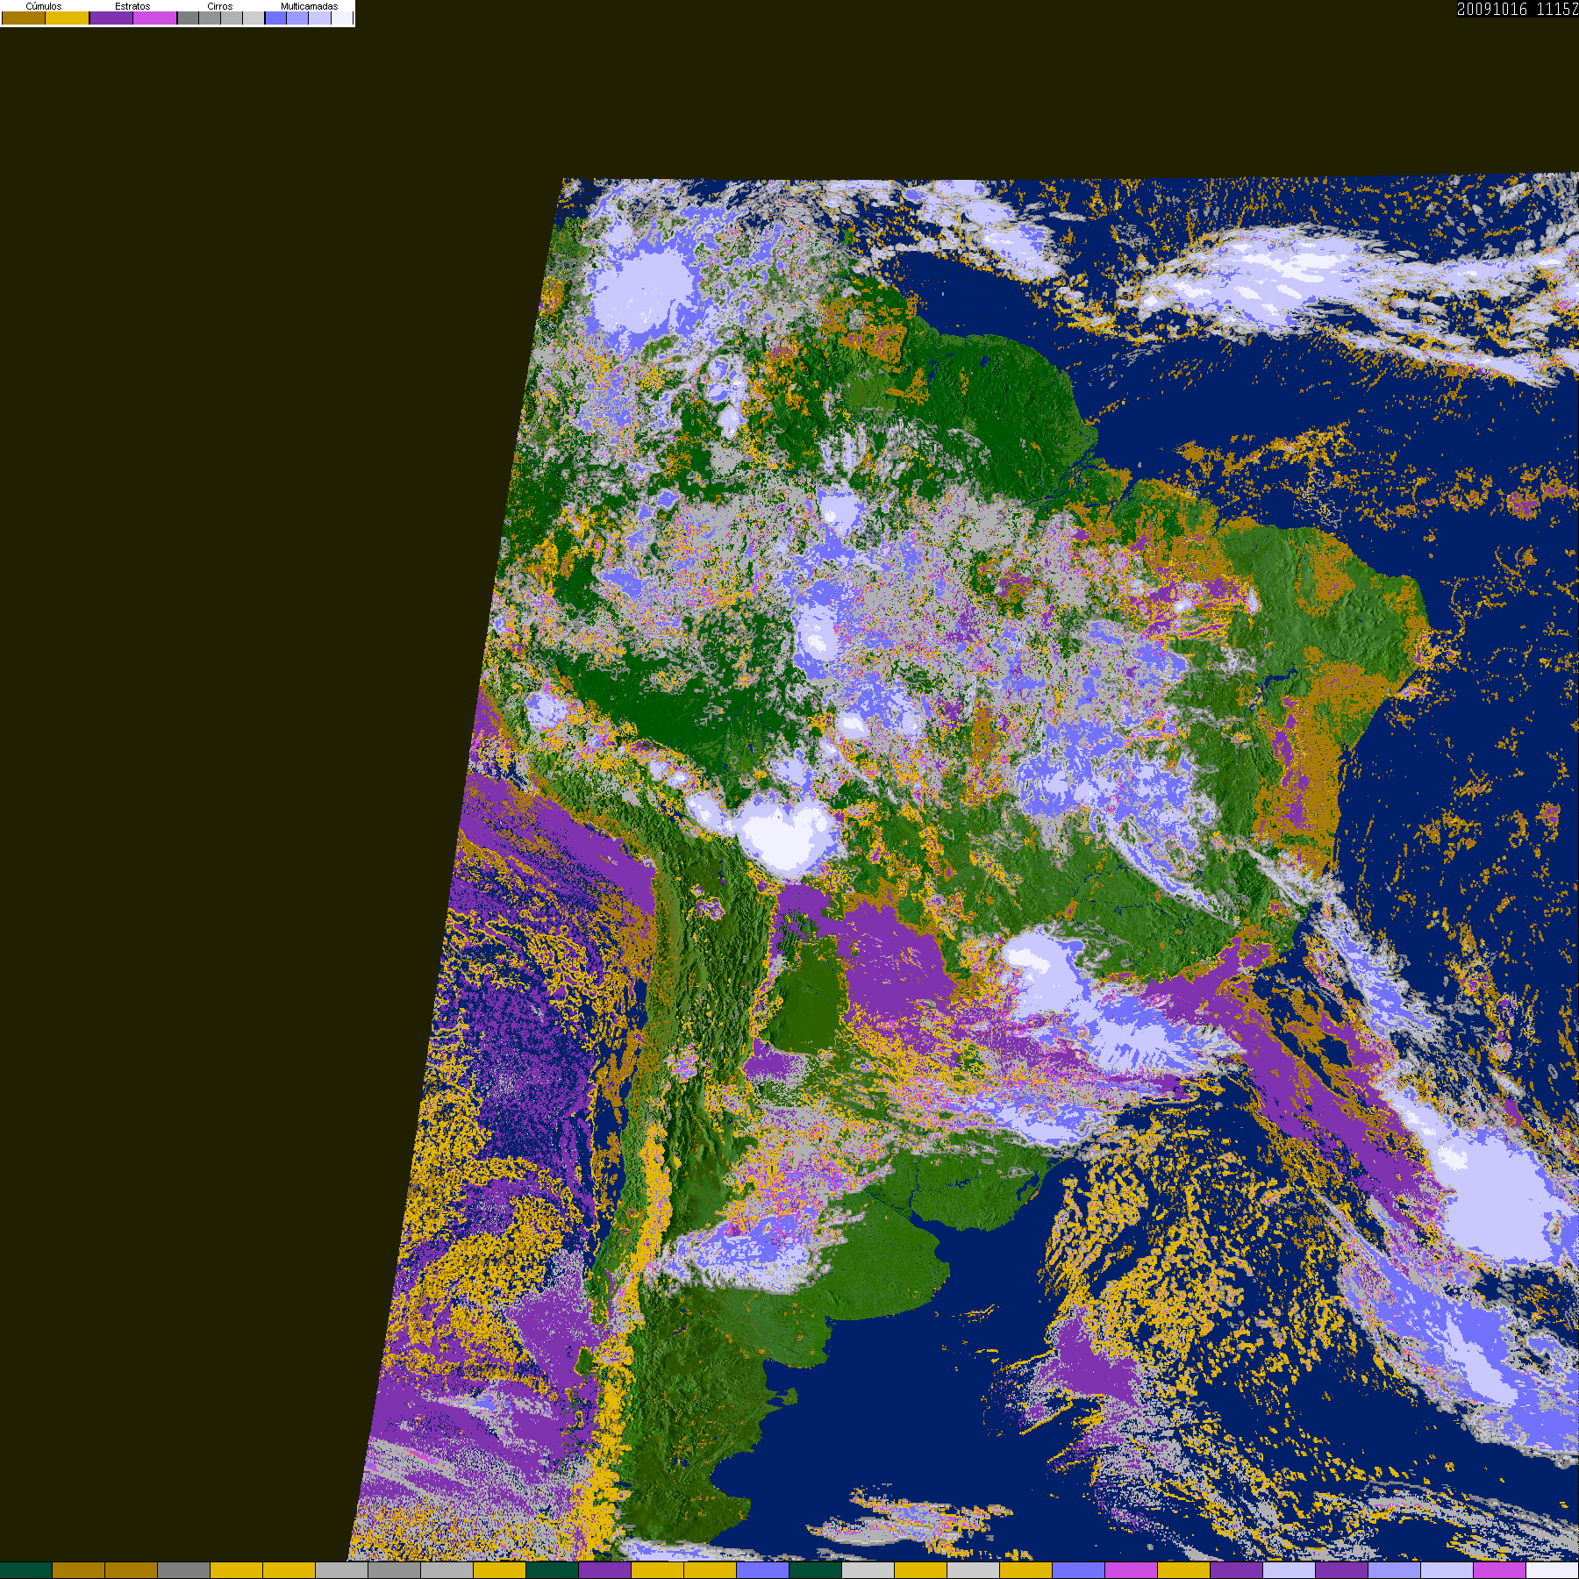Image resolution: width=1579 pixels, height=1579 pixels.
Task: Click the Cúmulos legend label
Action: tap(44, 6)
